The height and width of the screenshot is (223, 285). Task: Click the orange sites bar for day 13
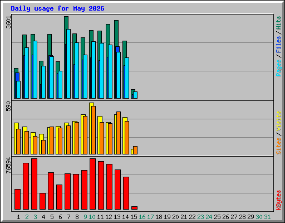point(119,133)
